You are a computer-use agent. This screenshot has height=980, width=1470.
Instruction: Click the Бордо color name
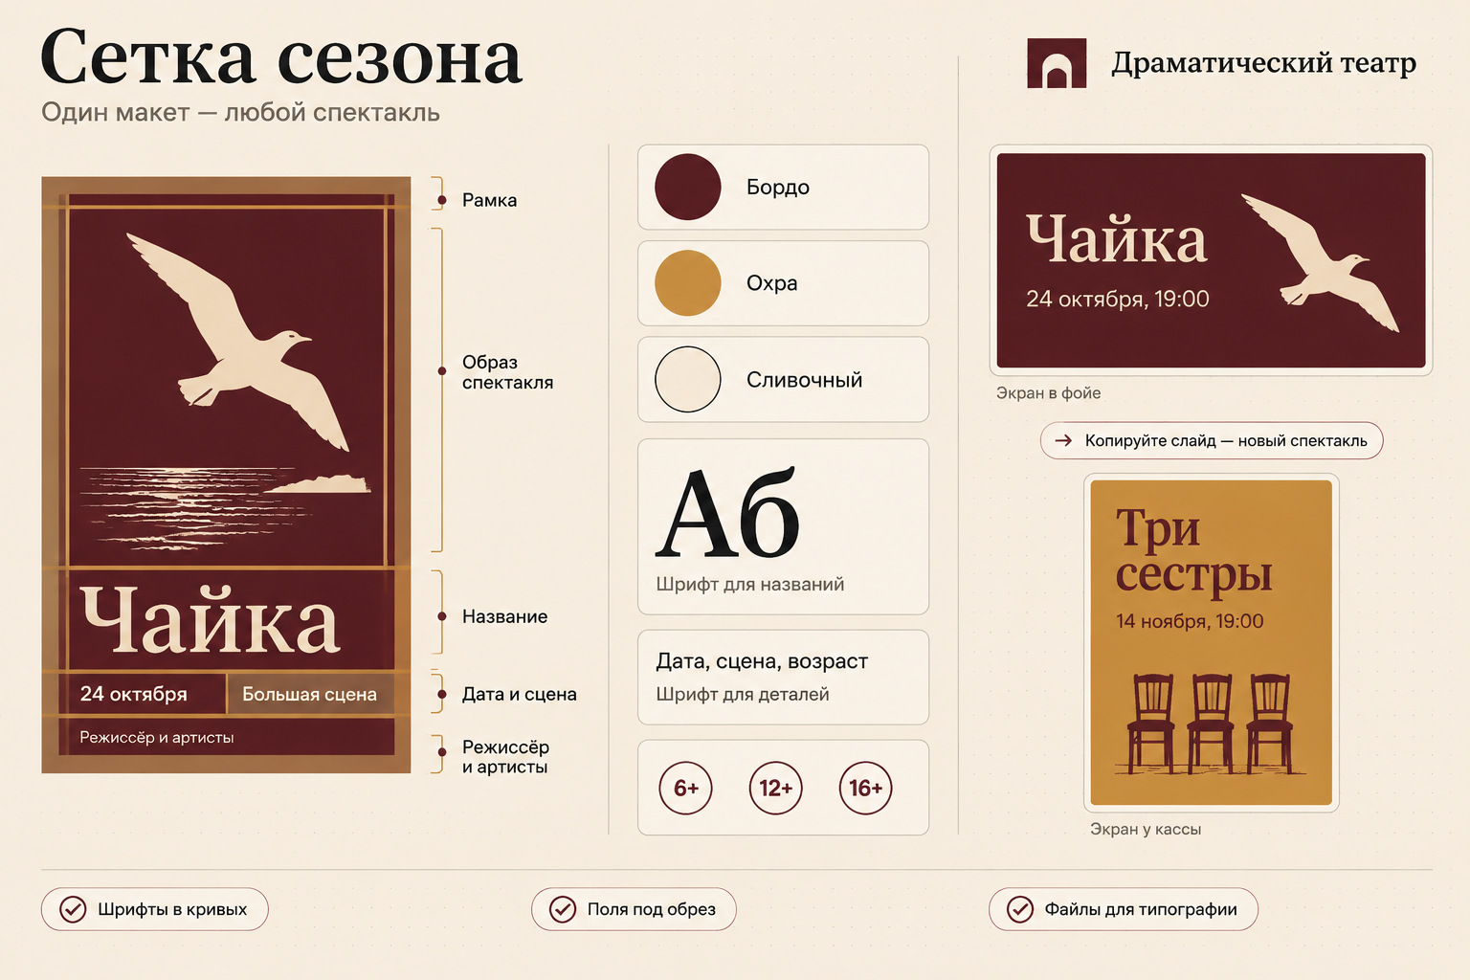[x=778, y=187]
